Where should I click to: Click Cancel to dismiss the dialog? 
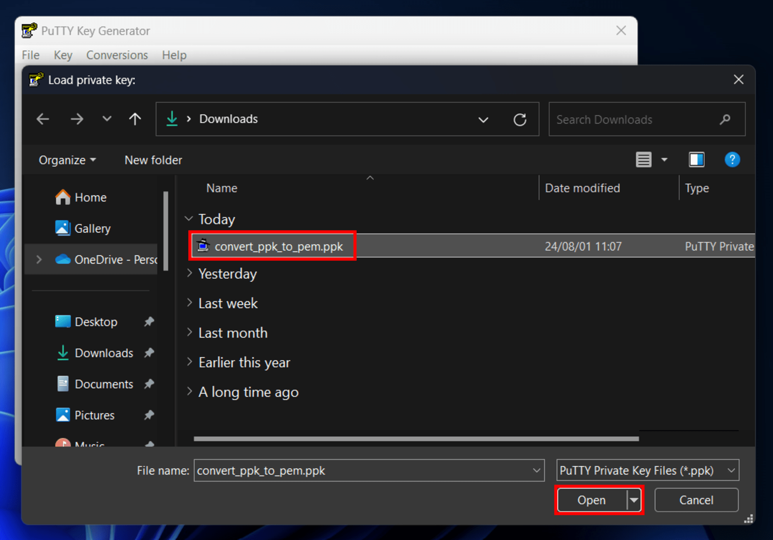[697, 500]
